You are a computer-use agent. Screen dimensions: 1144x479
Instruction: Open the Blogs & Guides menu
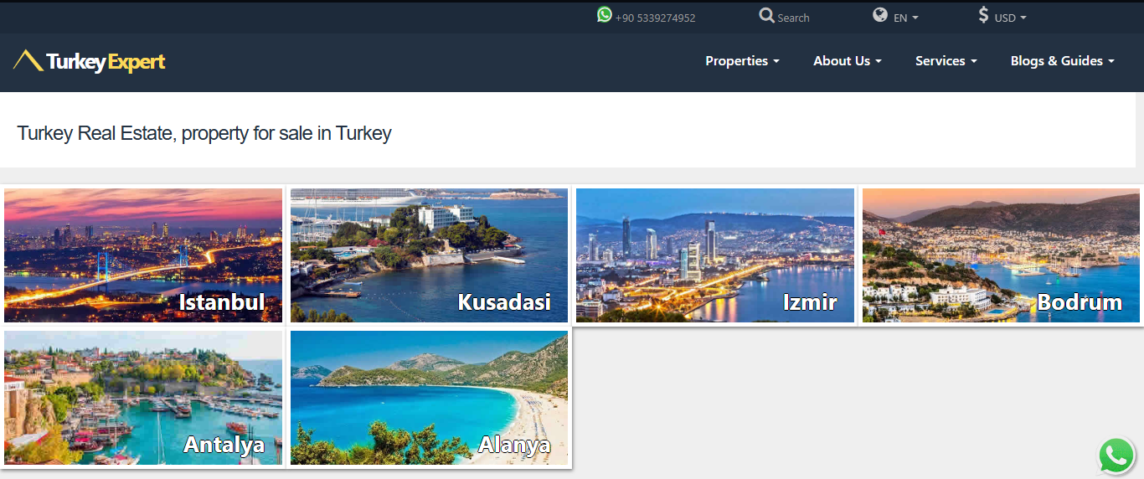click(1062, 61)
